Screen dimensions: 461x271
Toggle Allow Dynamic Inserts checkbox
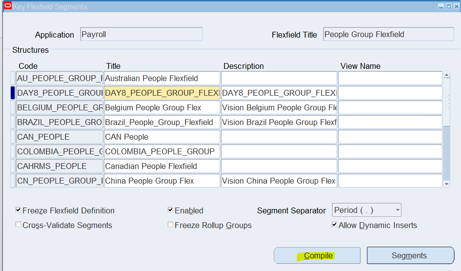(334, 225)
